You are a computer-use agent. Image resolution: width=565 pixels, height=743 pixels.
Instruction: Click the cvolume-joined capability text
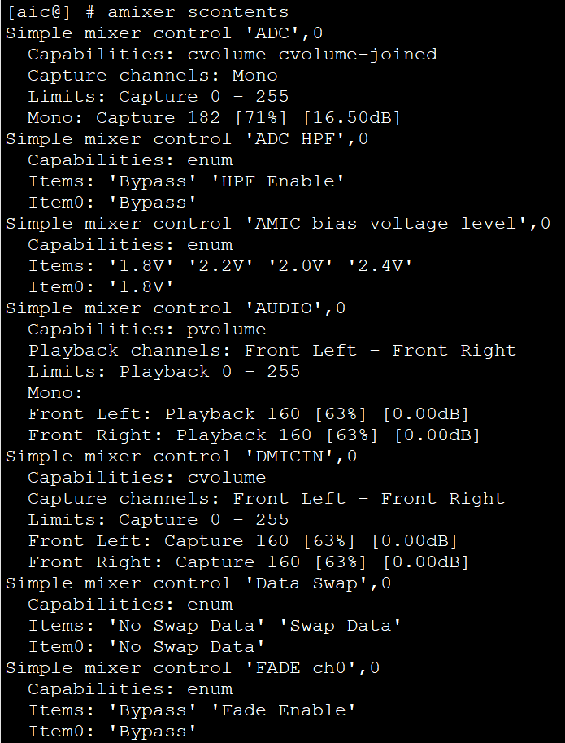(x=358, y=55)
